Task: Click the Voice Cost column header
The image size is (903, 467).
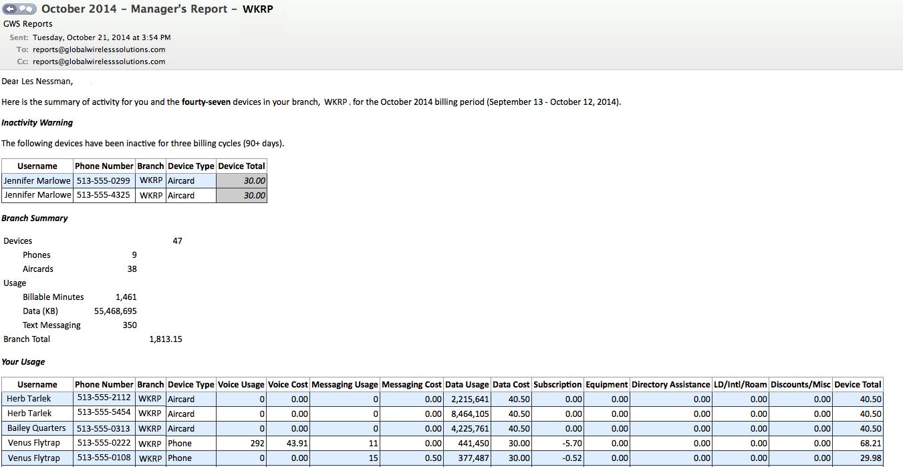Action: [288, 385]
